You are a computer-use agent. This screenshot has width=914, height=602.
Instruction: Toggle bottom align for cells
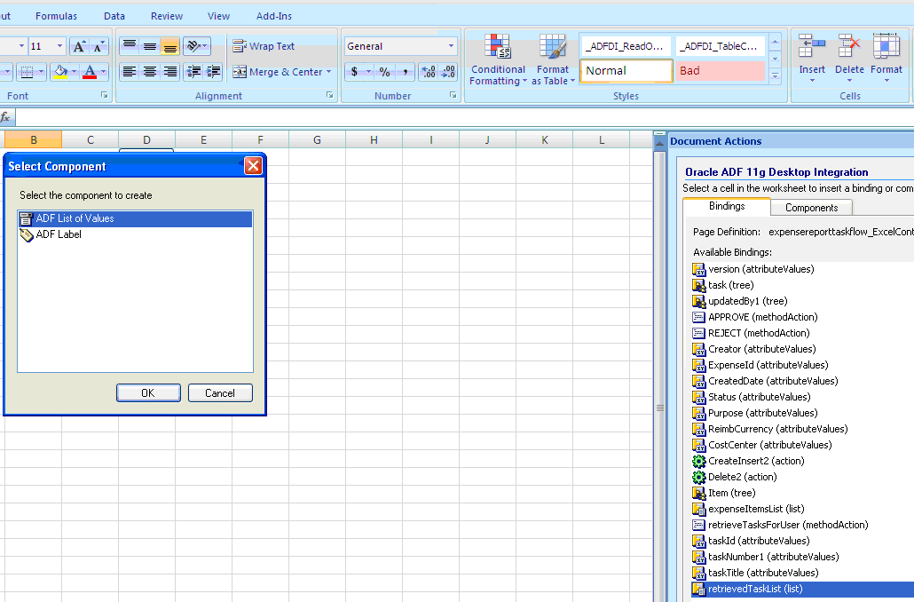pos(169,46)
